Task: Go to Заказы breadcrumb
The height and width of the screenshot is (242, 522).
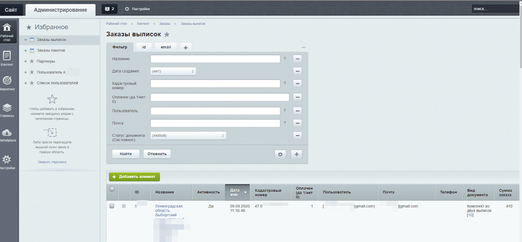Action: coord(165,24)
